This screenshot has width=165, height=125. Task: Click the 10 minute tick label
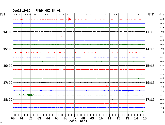(x=101, y=118)
